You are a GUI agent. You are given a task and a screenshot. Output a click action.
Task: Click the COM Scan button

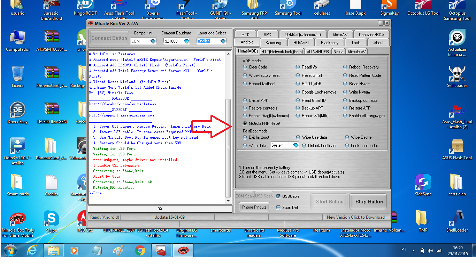coord(245,196)
